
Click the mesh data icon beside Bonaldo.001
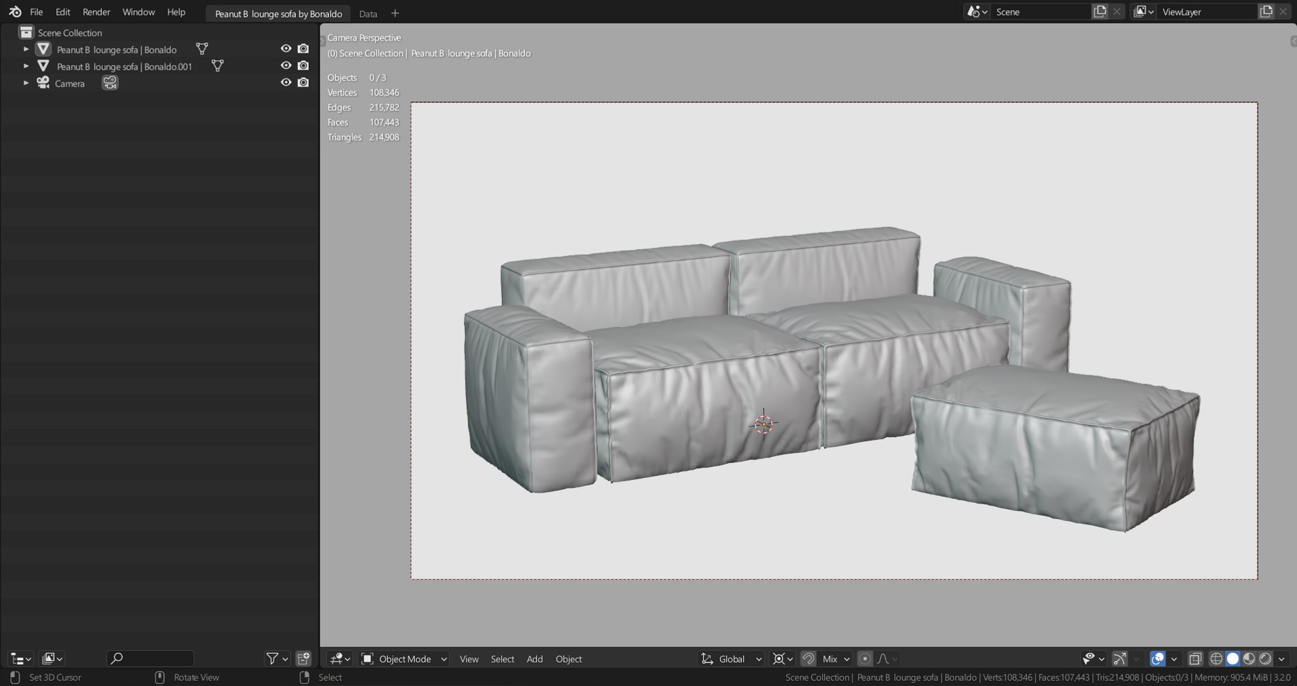tap(218, 66)
